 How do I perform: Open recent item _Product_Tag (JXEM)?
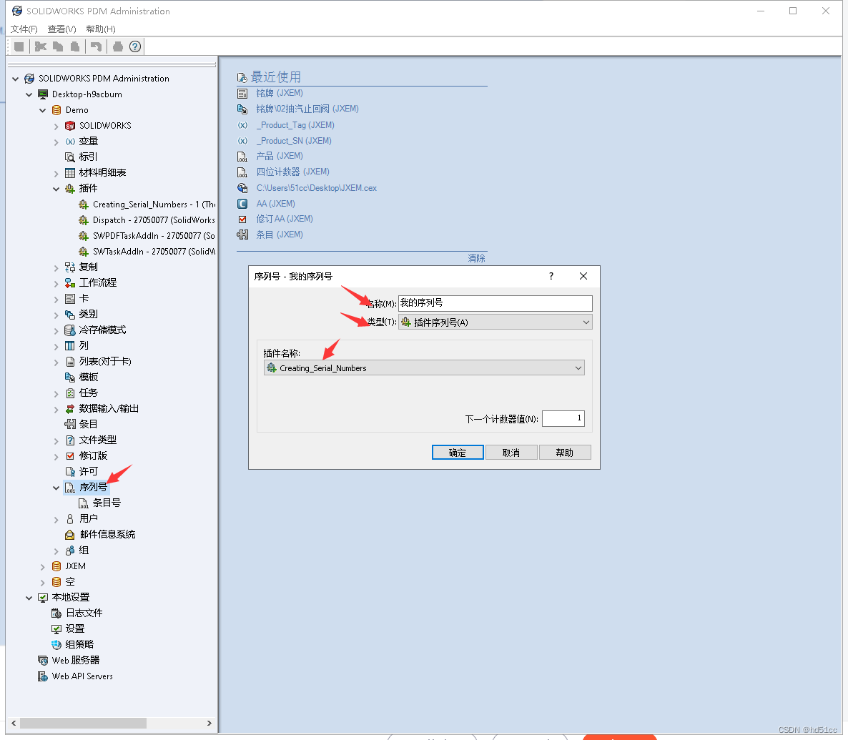click(x=295, y=125)
